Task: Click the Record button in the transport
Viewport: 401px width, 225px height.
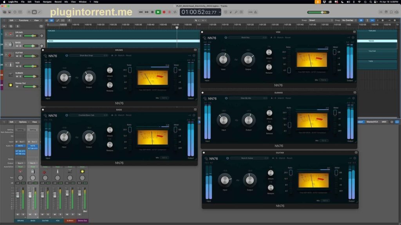Action: 164,12
